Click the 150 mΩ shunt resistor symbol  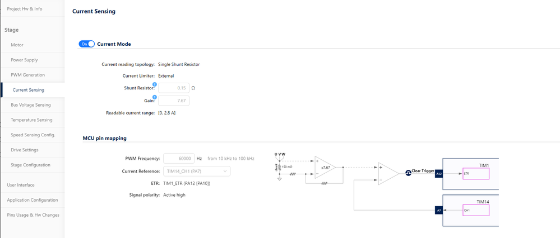click(x=280, y=166)
